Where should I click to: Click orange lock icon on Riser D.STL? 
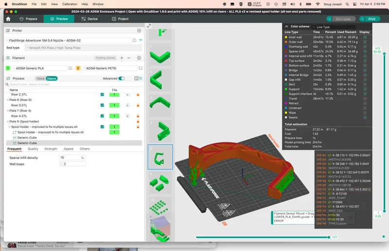138,105
